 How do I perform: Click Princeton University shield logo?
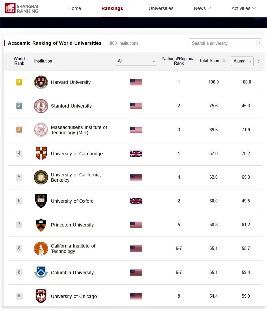(41, 225)
